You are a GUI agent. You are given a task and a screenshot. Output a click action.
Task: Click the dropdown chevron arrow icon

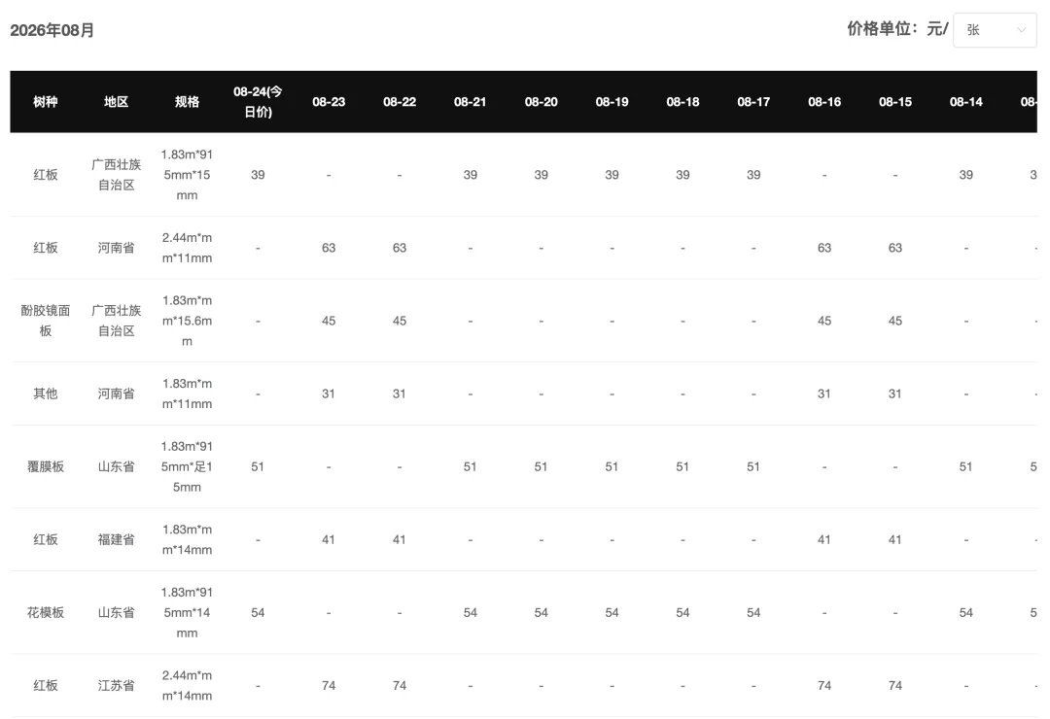coord(1021,30)
